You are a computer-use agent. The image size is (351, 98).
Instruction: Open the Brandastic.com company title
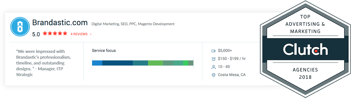tap(60, 23)
